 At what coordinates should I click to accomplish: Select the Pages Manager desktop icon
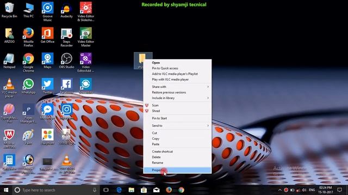[x=28, y=113]
